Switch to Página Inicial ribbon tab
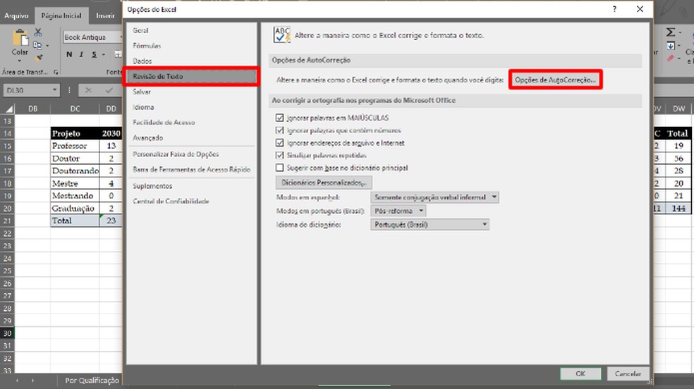 [61, 16]
